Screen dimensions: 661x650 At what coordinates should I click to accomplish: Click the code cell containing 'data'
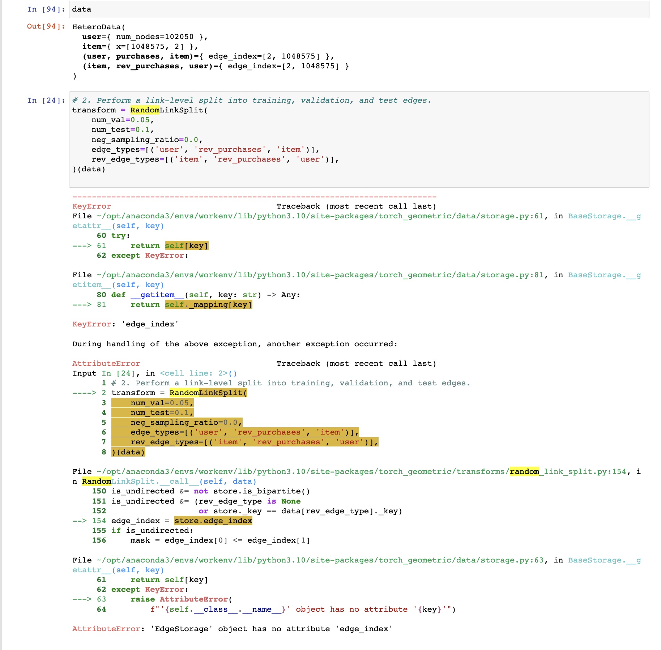click(x=359, y=9)
